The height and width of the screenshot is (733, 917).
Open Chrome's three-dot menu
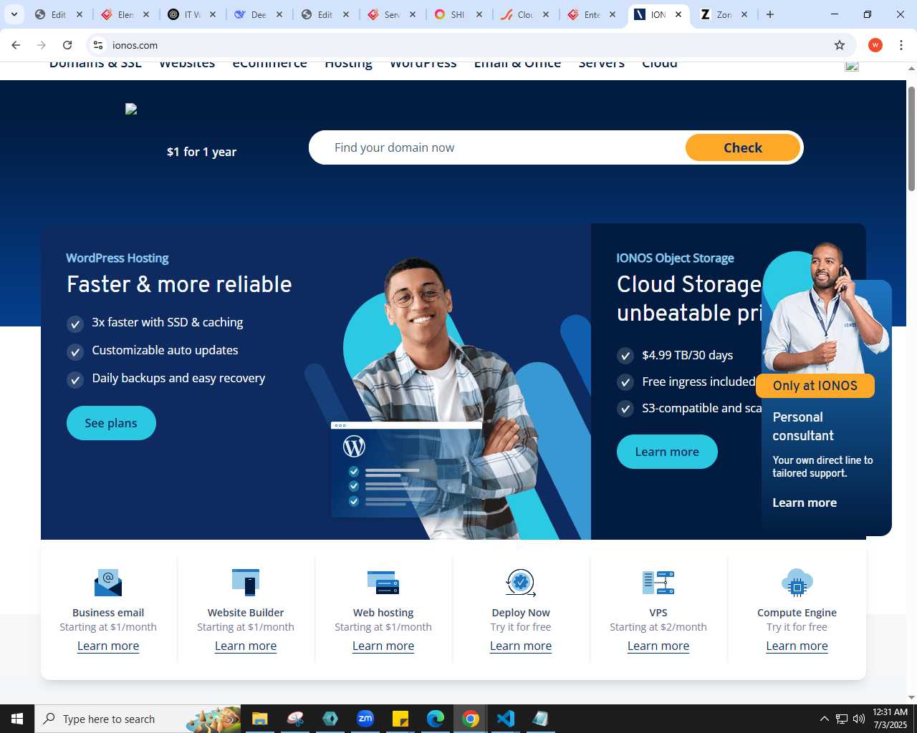point(901,45)
